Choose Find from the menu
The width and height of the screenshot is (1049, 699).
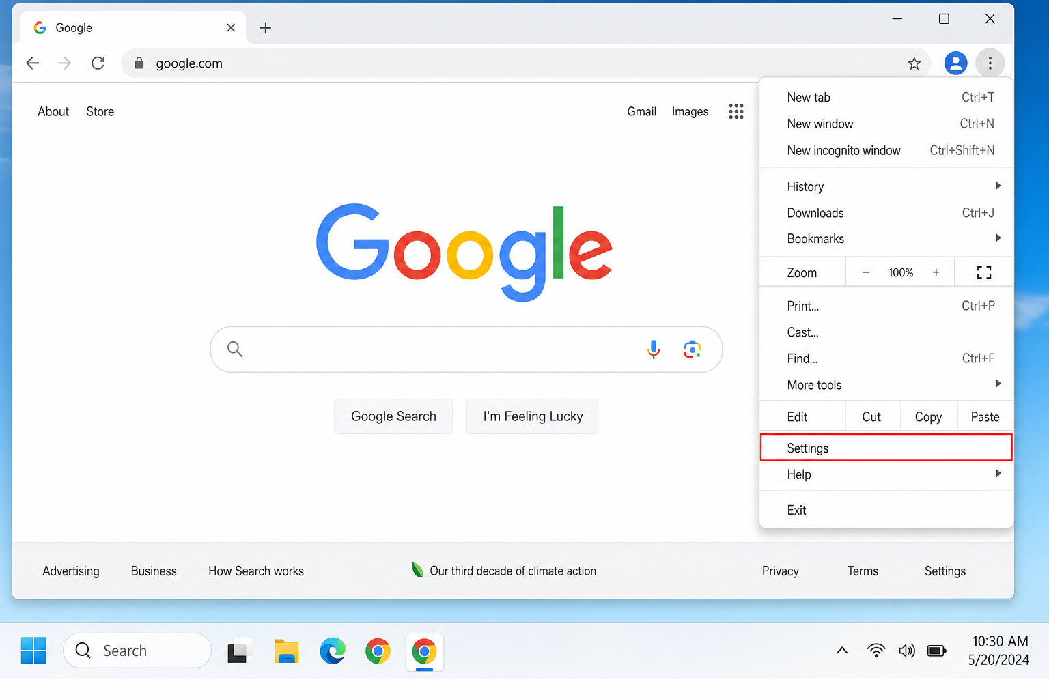(x=886, y=358)
